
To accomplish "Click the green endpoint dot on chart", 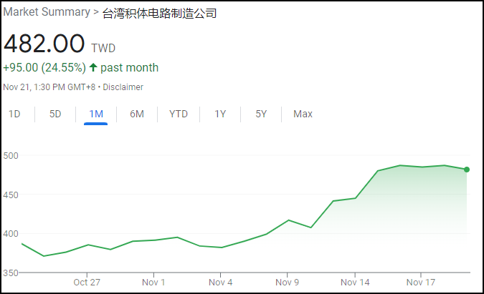I will click(x=467, y=170).
